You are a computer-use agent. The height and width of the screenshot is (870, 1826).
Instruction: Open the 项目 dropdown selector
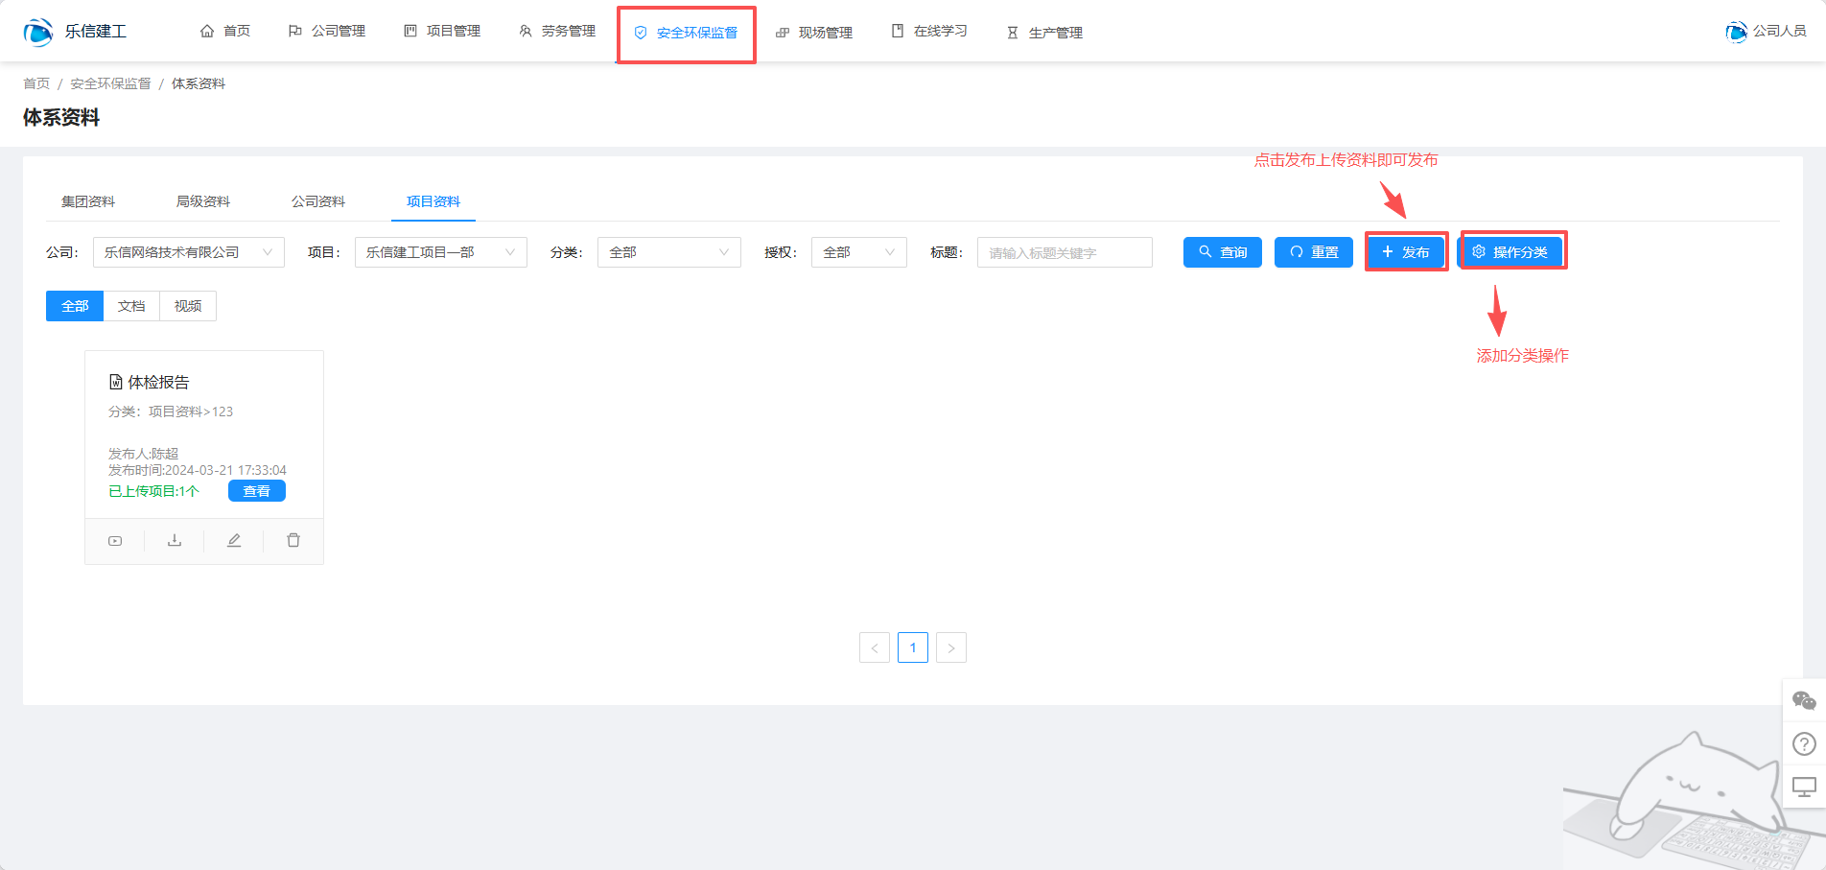[440, 252]
